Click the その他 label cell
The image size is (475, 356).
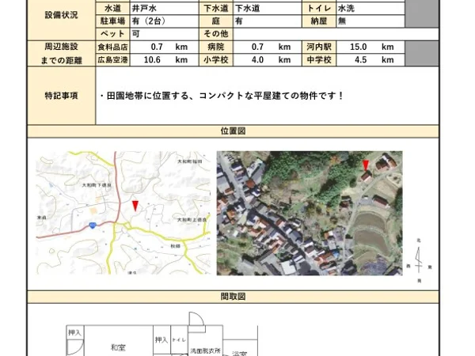point(215,33)
